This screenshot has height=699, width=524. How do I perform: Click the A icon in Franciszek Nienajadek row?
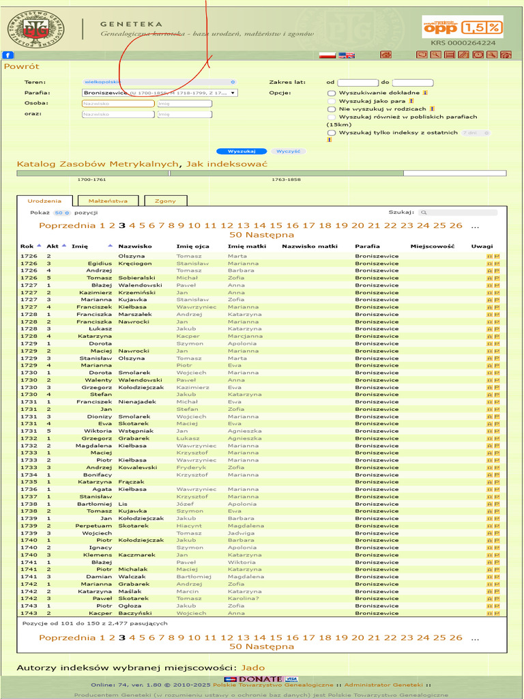tap(489, 401)
